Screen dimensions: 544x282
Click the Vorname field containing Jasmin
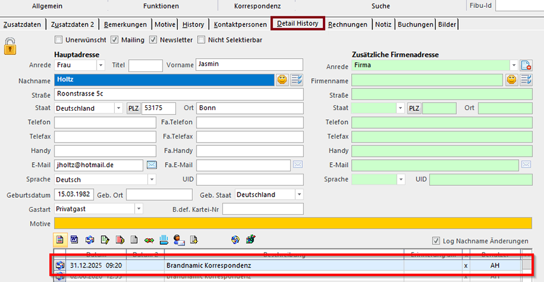[x=250, y=65]
